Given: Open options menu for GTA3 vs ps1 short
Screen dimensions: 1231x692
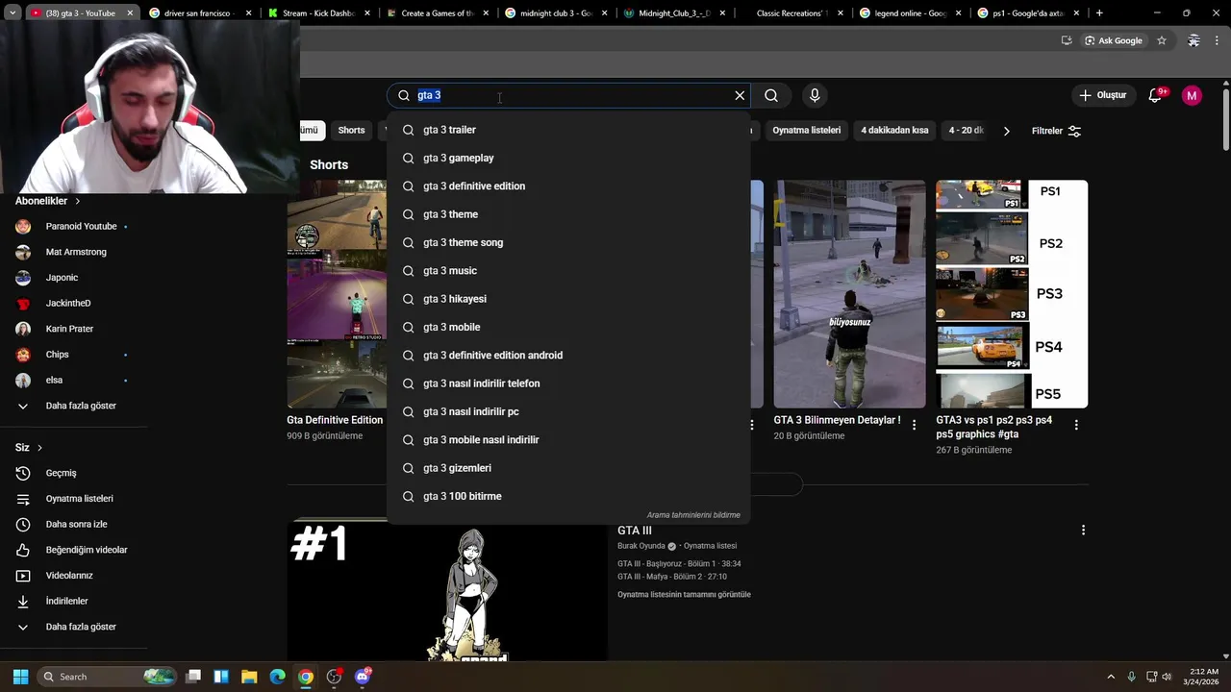Looking at the screenshot, I should (x=1076, y=424).
